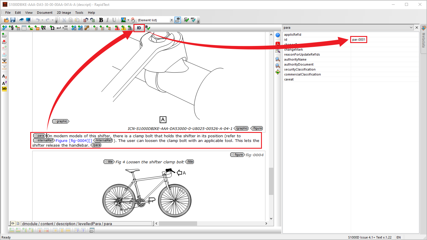
Task: Open the Document menu
Action: pos(45,13)
